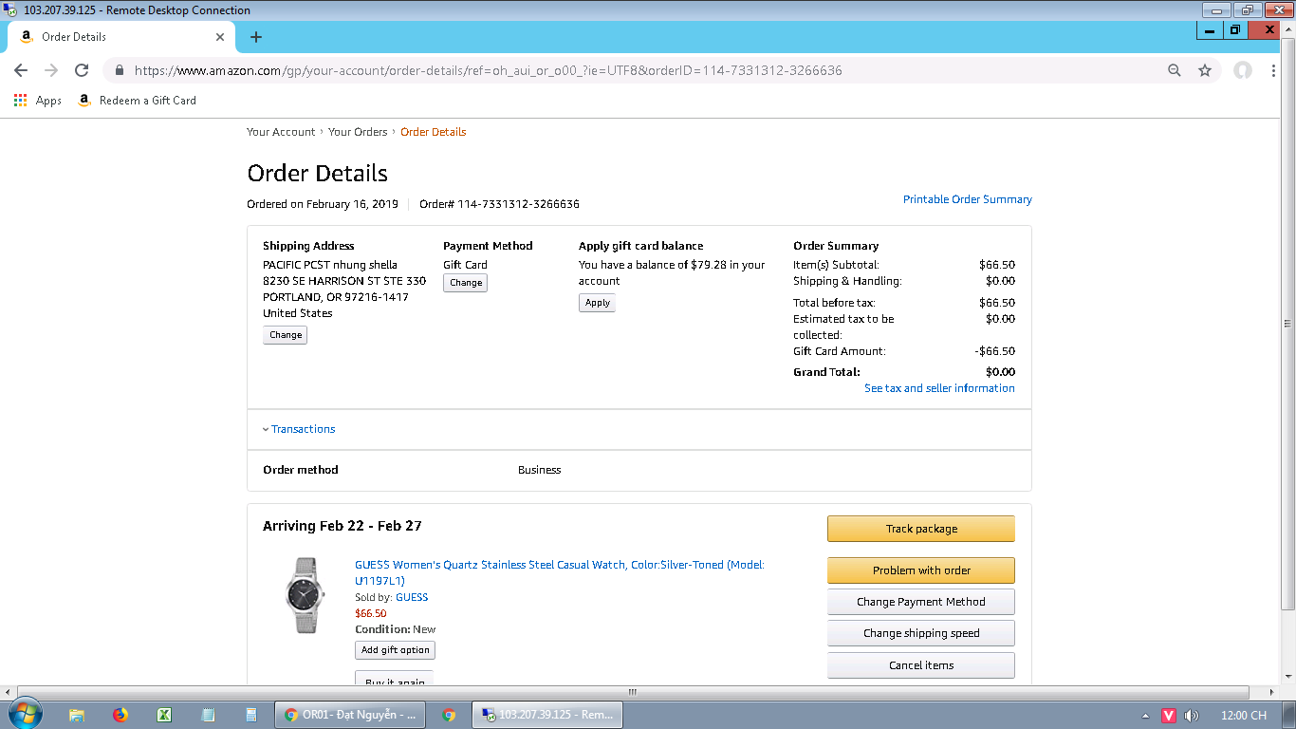Click the GUESS watch product thumbnail
The image size is (1296, 729).
pyautogui.click(x=305, y=594)
